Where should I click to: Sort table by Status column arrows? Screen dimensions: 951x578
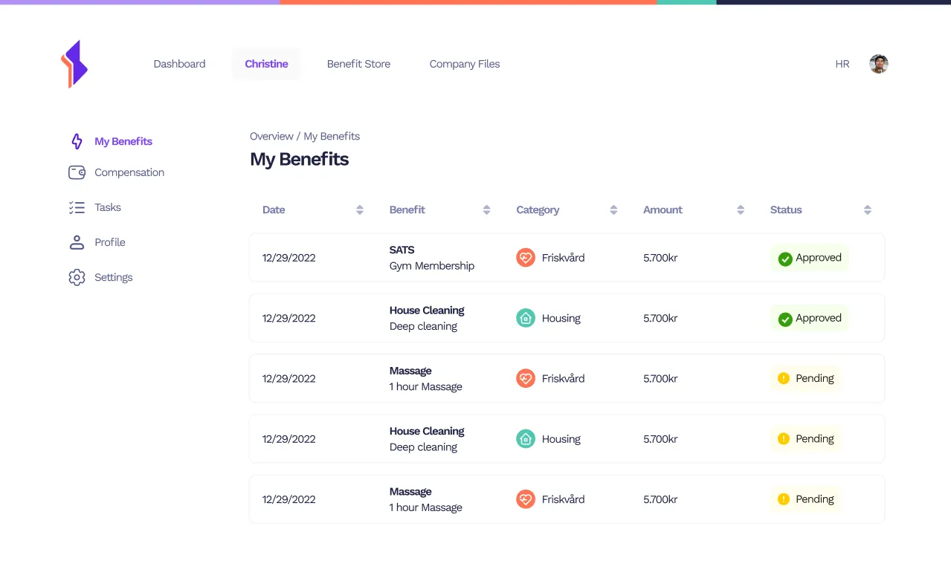pos(867,210)
